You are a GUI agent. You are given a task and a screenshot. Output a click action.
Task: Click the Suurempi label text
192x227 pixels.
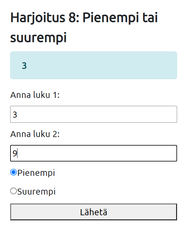37,191
